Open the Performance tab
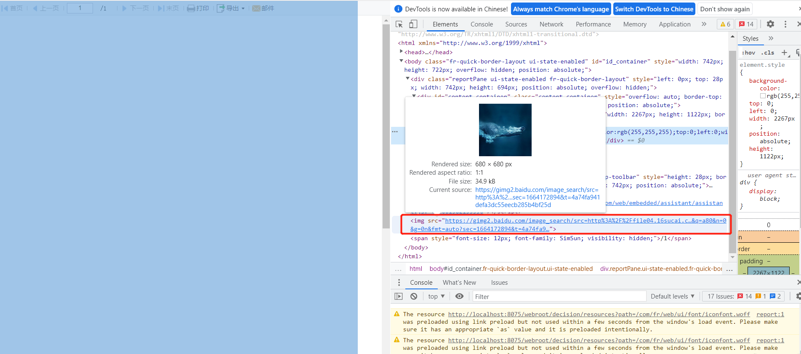The image size is (801, 354). 593,24
